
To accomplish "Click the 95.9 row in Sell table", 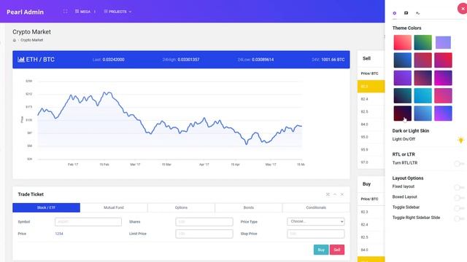I will pyautogui.click(x=371, y=150).
